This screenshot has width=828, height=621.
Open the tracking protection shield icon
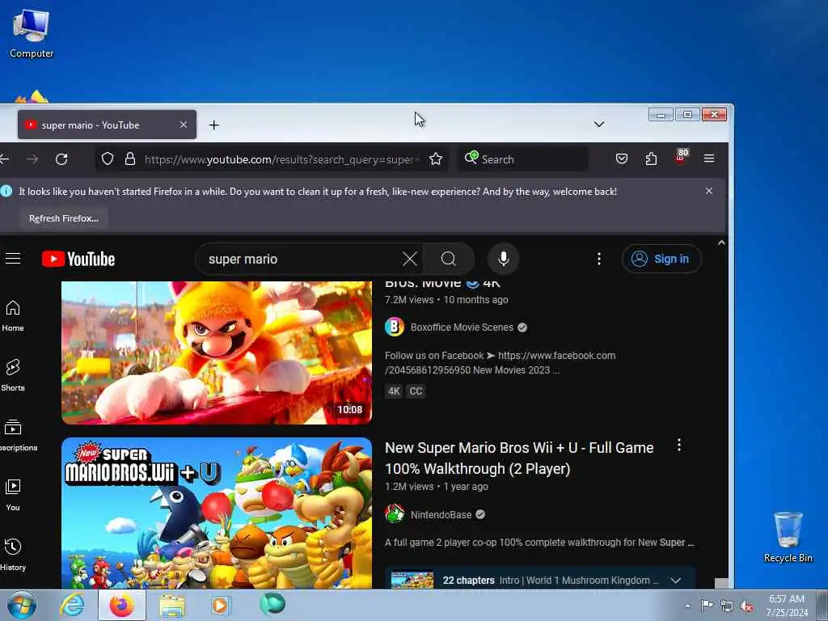pos(108,159)
